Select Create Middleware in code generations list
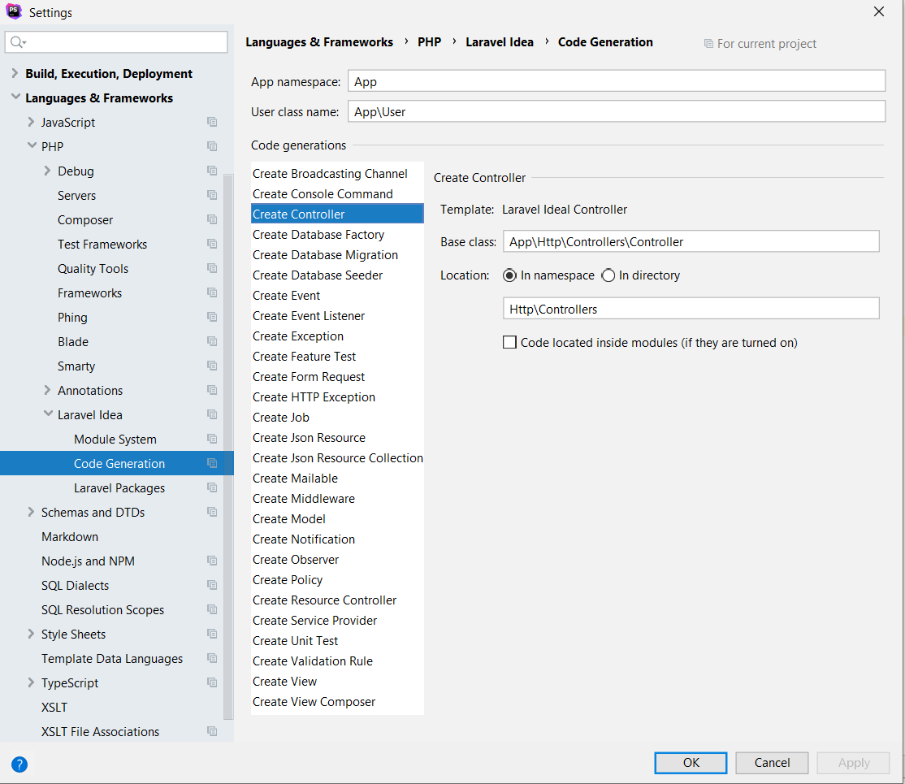Viewport: 905px width, 784px height. tap(337, 499)
